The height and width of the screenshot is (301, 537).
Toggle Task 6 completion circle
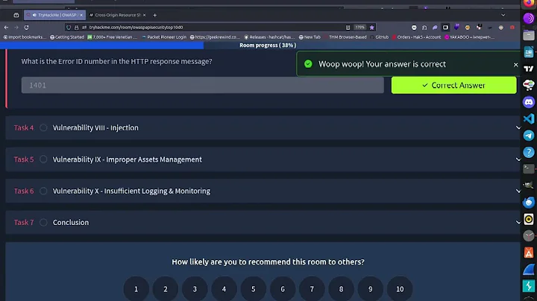(43, 191)
